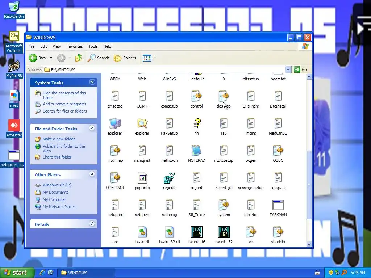Open the View menu
Screen dimensions: 371x278
tap(57, 46)
